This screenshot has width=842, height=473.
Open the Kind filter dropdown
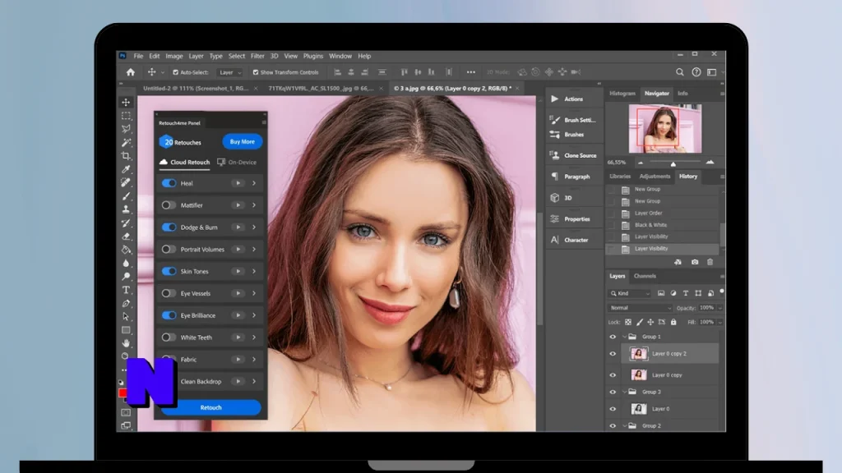click(629, 293)
